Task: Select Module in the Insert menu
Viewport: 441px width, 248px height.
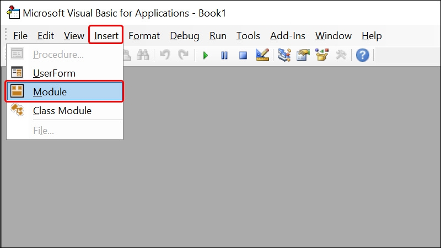Action: point(64,91)
